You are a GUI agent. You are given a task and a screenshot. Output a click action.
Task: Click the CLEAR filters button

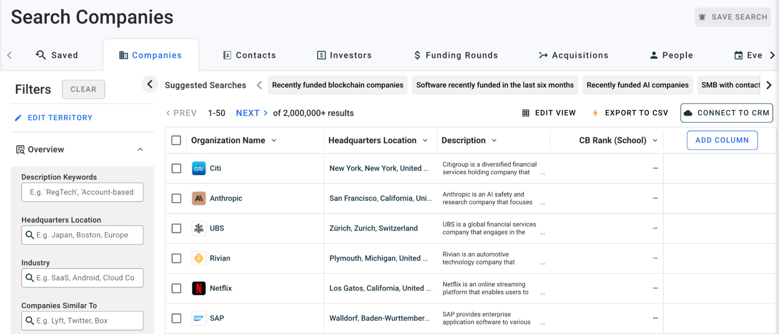pos(83,89)
